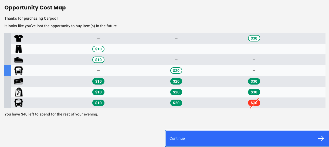This screenshot has width=329, height=147.
Task: Click the blue marker beside highlighted bus row
Action: 8,71
